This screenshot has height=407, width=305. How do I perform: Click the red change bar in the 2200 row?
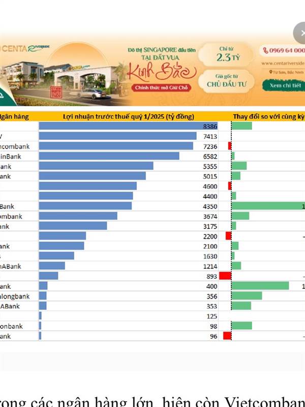[x=228, y=236]
